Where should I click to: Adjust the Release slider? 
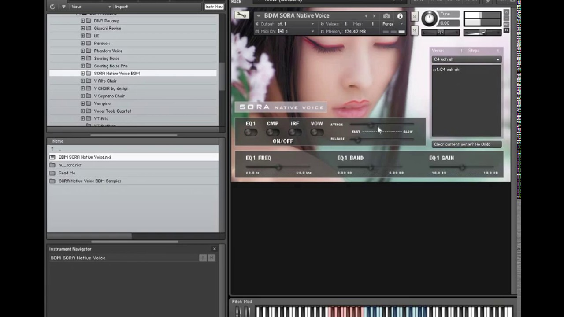coord(382,139)
